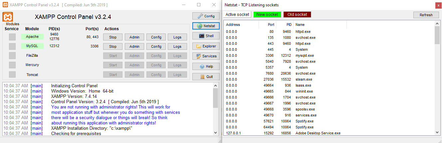The image size is (442, 143).
Task: Sort Netstat list by Port column
Action: (x=267, y=25)
